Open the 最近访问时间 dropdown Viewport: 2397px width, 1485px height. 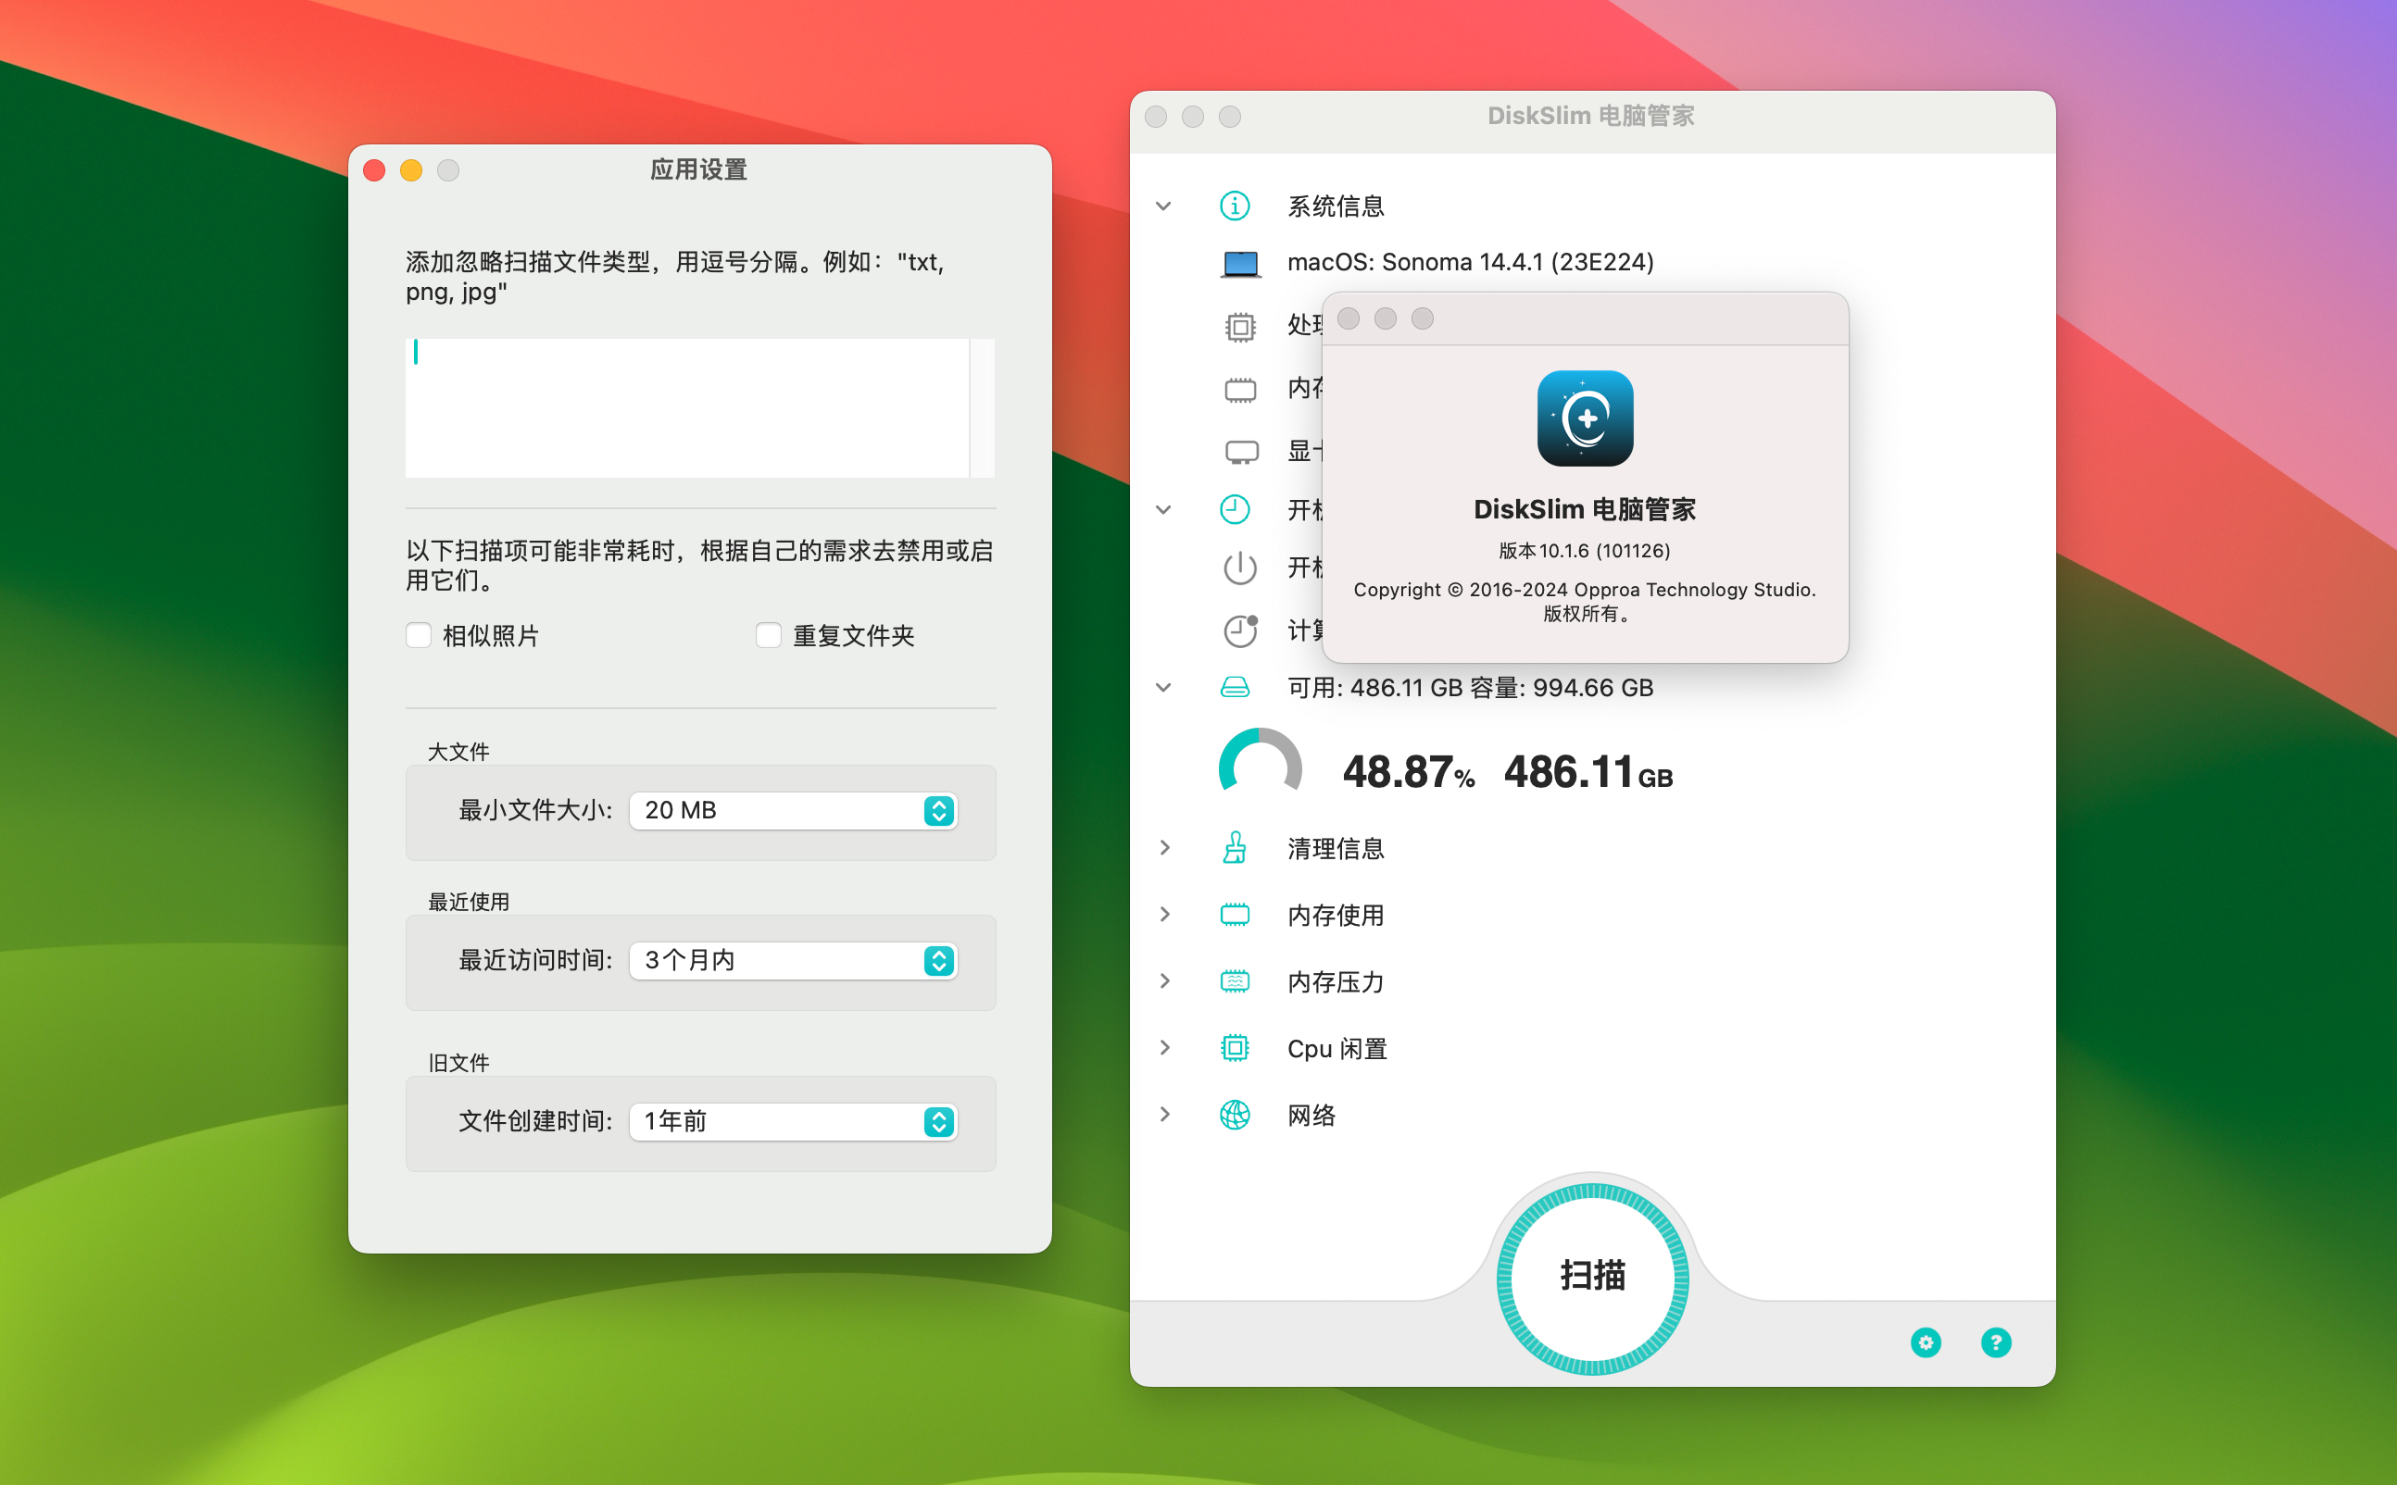(793, 961)
